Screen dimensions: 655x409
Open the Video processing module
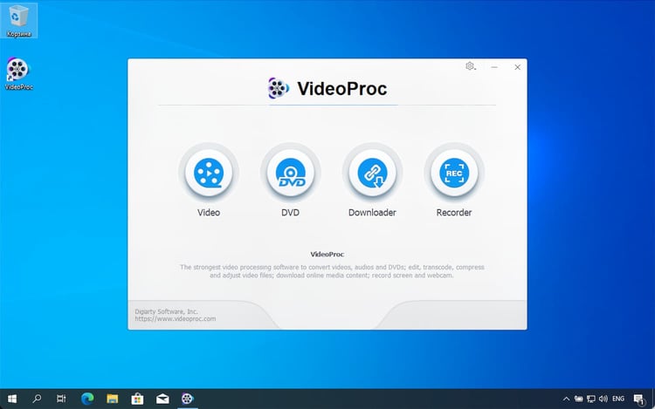coord(209,173)
